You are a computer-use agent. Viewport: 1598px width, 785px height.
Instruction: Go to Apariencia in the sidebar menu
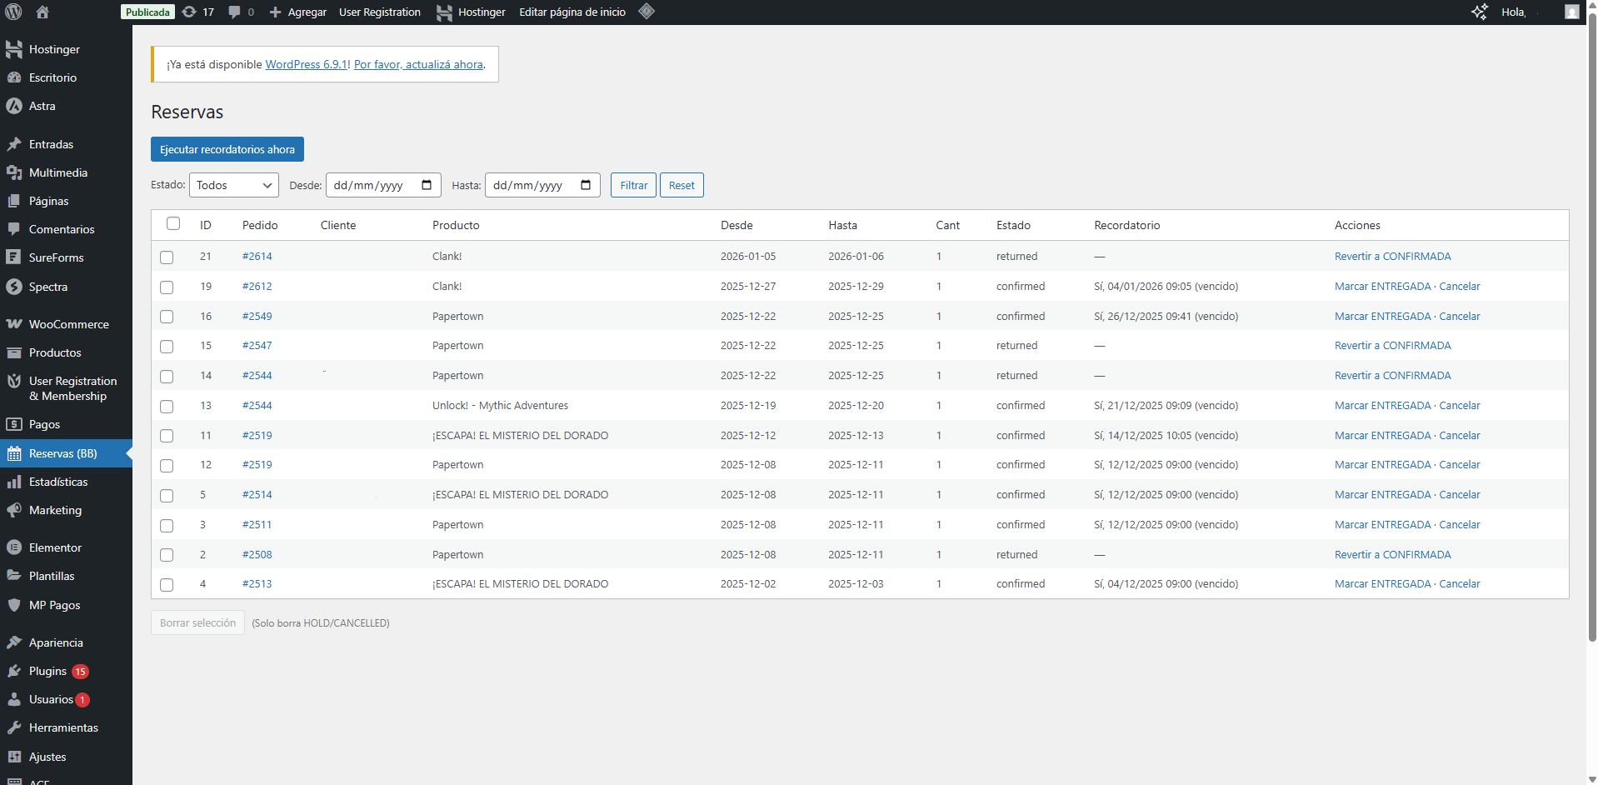56,642
